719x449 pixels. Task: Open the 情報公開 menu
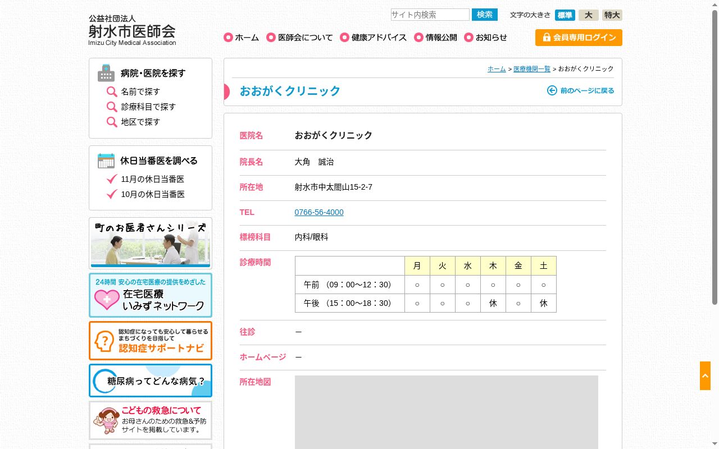tap(435, 38)
